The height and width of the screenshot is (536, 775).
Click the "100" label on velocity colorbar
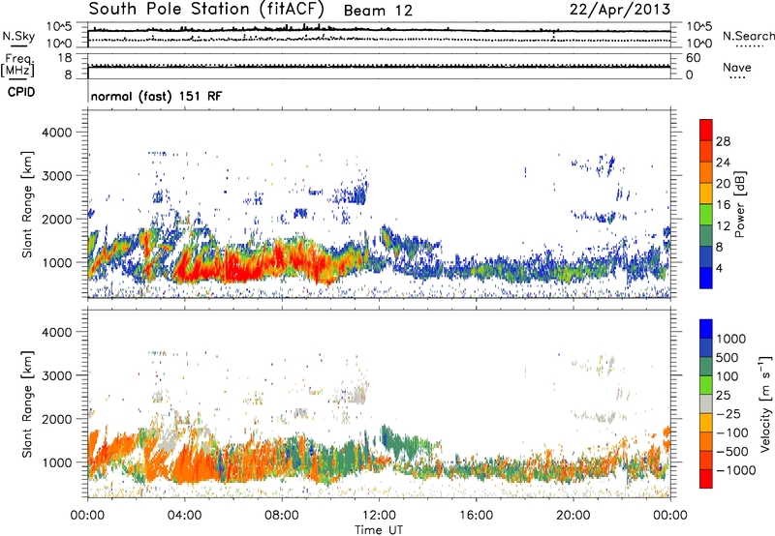728,376
